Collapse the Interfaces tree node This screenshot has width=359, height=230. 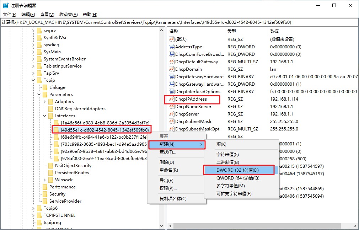[44, 116]
